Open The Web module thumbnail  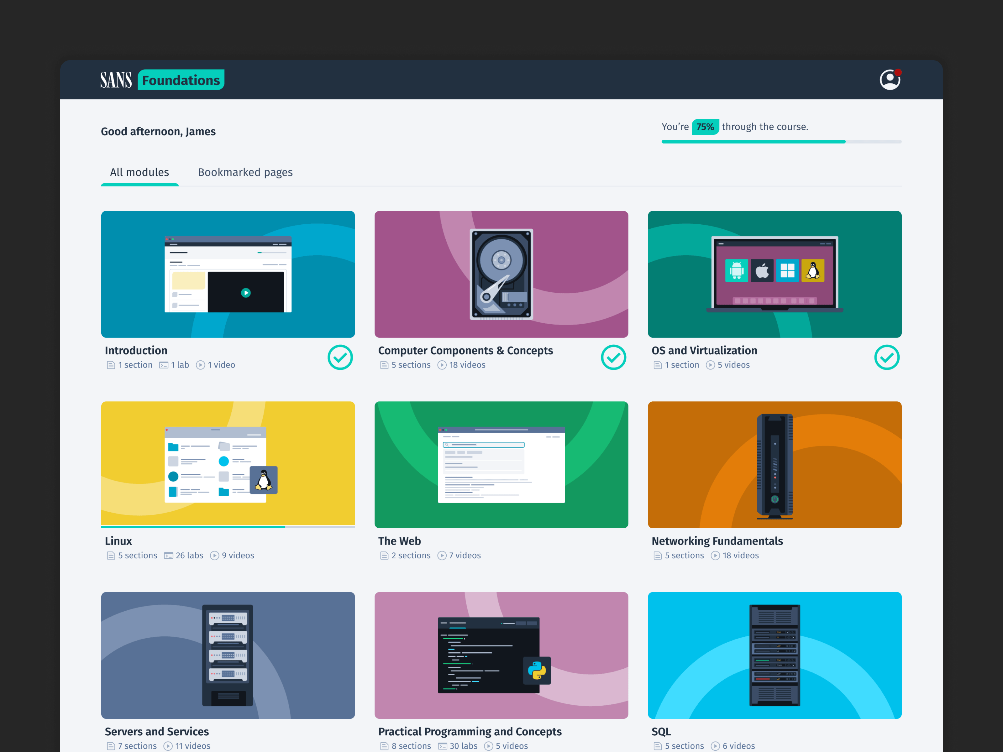pos(501,465)
